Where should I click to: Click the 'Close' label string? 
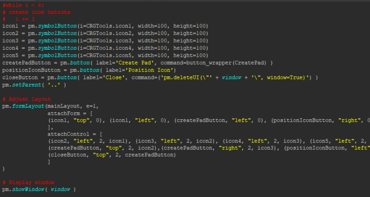tap(114, 77)
